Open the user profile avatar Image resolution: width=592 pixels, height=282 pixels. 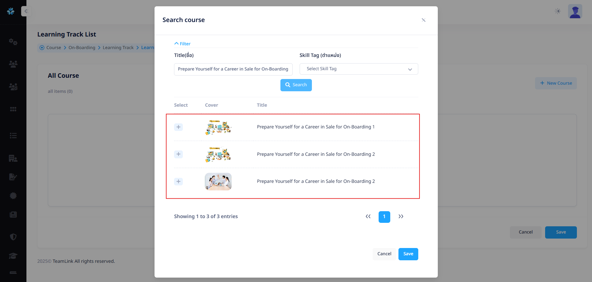(x=575, y=11)
